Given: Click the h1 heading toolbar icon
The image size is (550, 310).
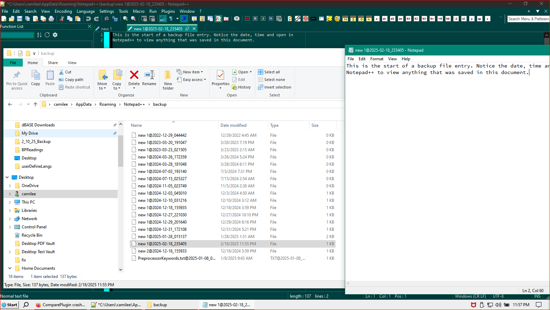Looking at the screenshot, I should (409, 19).
